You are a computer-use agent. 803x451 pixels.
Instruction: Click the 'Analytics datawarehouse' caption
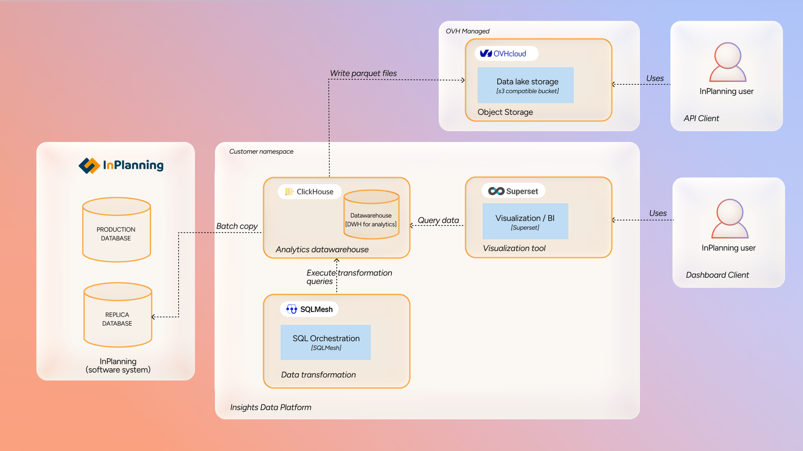point(322,250)
